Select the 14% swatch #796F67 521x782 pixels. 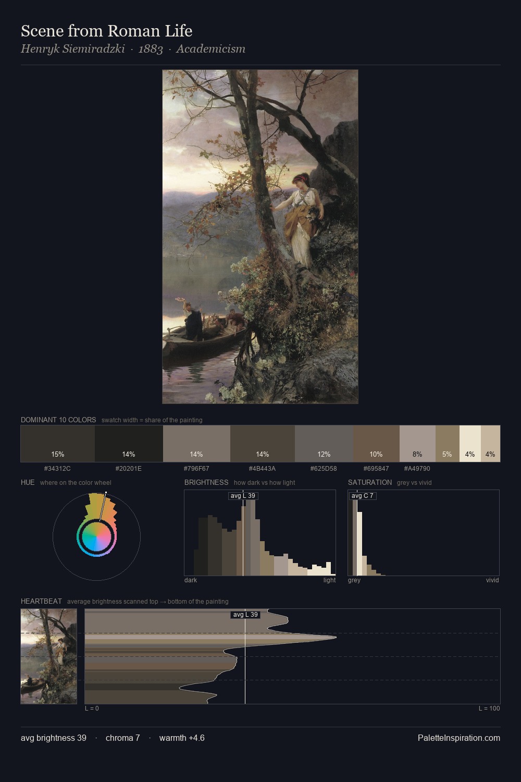point(196,444)
